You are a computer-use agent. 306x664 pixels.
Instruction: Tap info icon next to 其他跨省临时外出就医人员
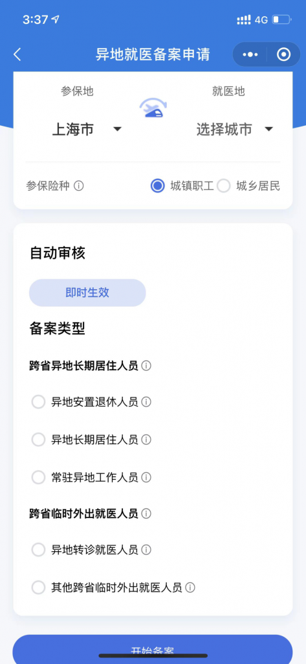190,587
